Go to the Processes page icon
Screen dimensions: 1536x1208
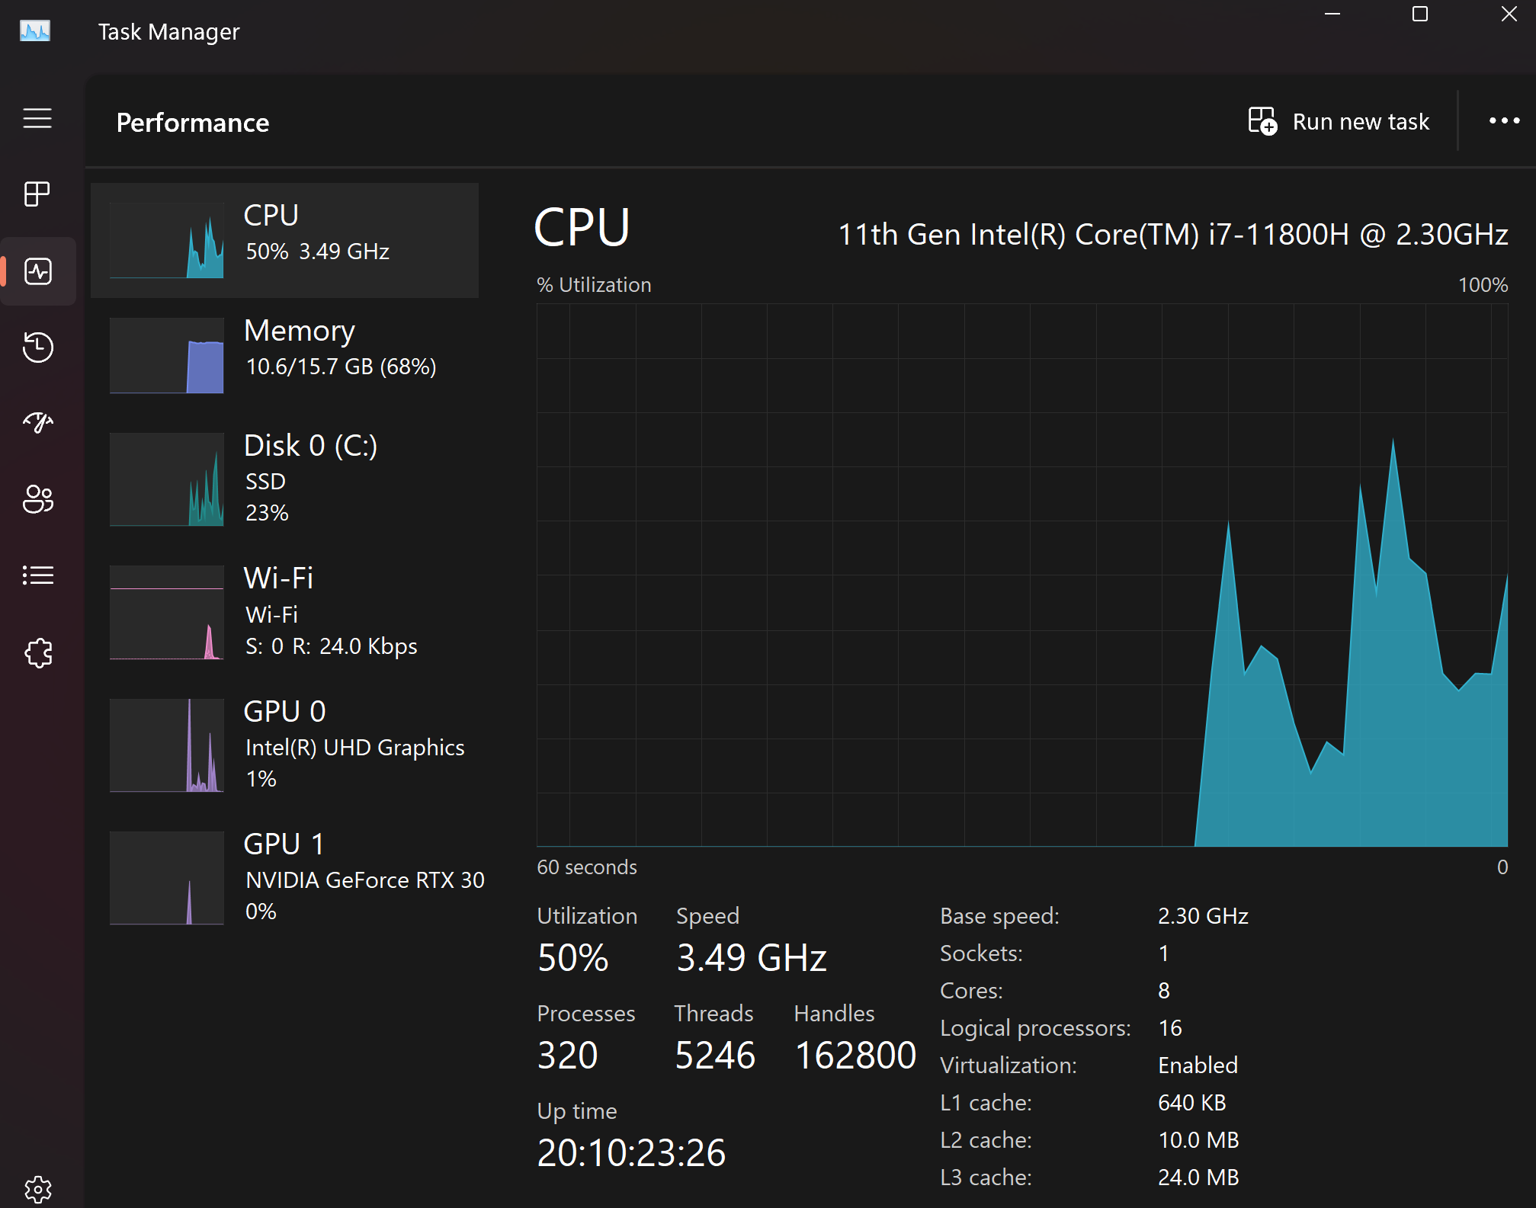tap(37, 194)
